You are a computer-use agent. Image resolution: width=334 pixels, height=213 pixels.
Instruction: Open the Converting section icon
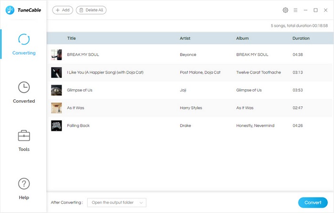point(24,39)
